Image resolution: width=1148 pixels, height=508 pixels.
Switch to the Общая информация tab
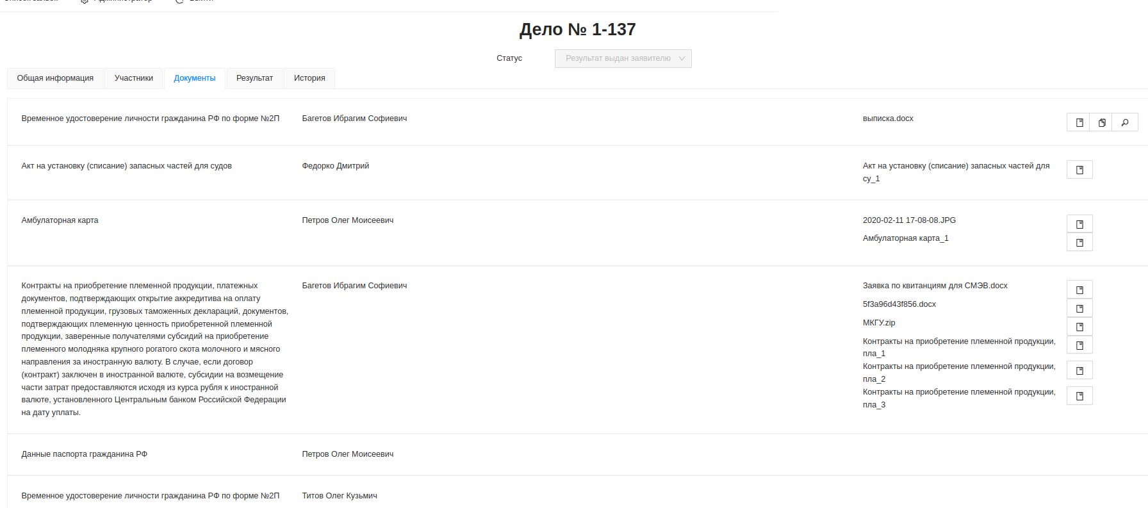click(x=55, y=78)
